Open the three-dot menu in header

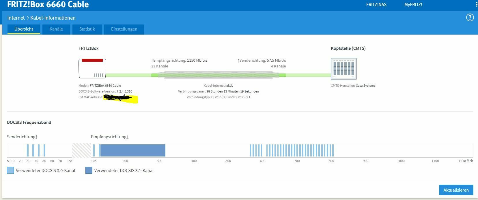[x=477, y=4]
